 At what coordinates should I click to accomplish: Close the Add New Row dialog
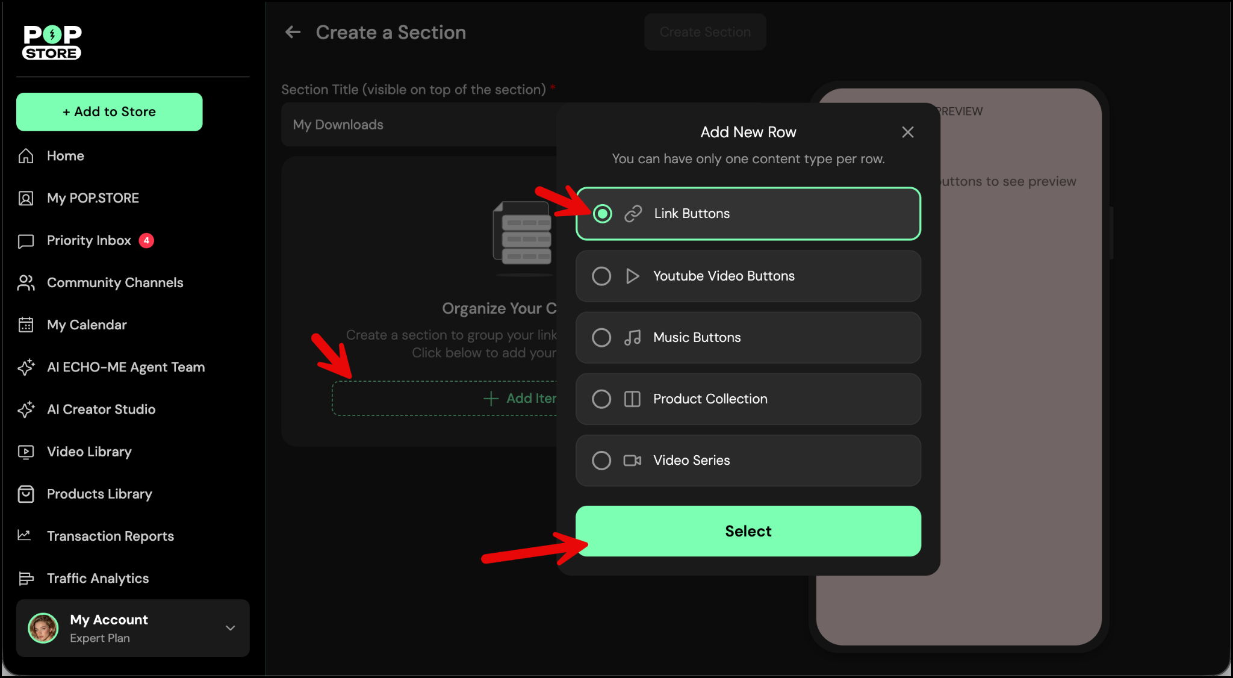907,132
